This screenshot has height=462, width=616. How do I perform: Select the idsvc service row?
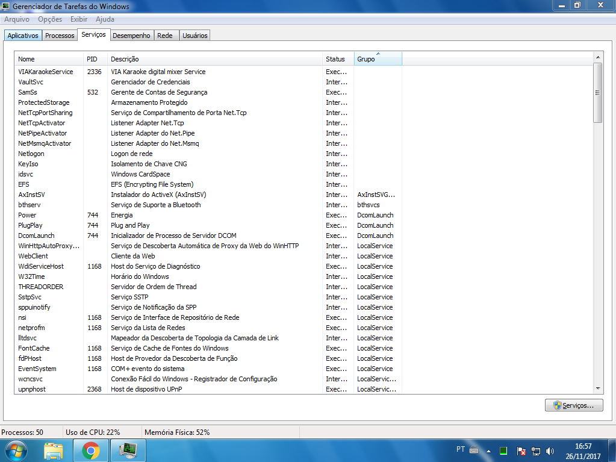[x=208, y=173]
